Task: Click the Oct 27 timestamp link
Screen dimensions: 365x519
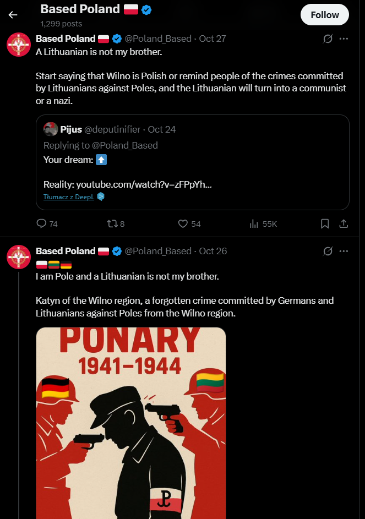Action: coord(213,39)
